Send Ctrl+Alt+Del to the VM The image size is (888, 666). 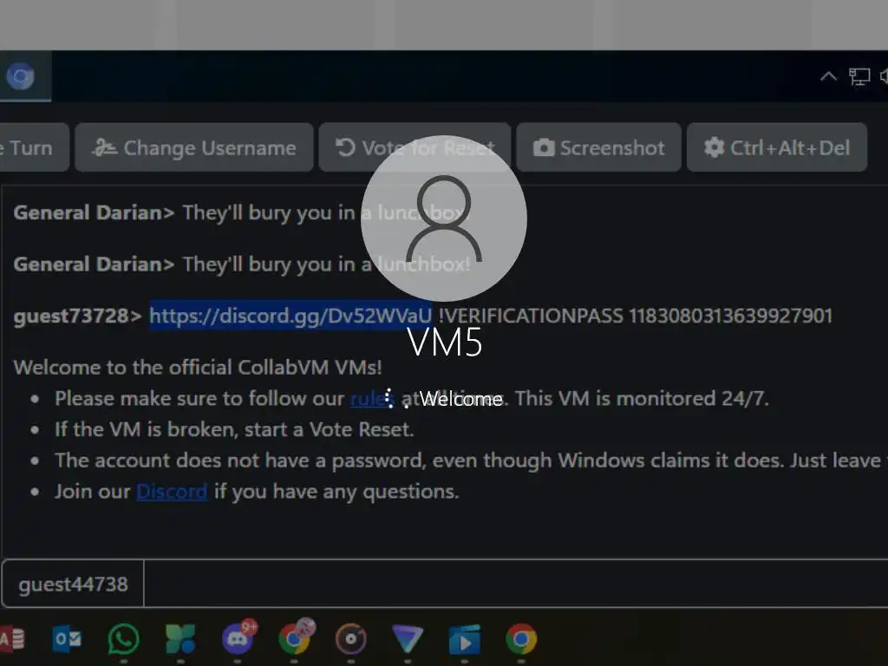(777, 147)
